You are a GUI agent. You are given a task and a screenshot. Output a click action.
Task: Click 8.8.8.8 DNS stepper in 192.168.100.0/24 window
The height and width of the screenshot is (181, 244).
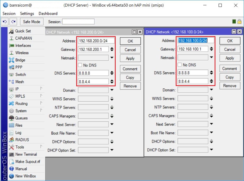click(x=211, y=73)
